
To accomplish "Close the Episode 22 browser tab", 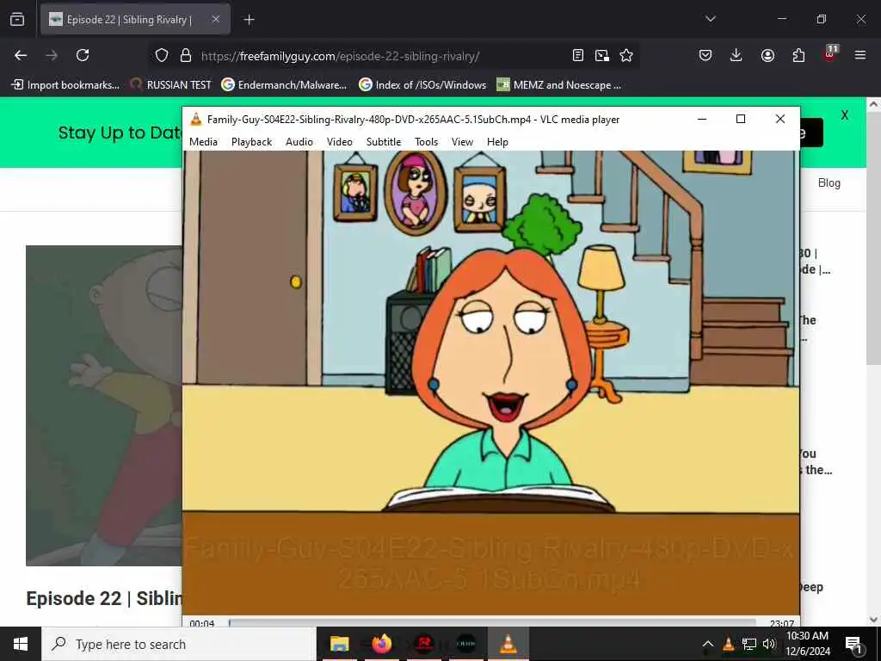I will pos(216,19).
